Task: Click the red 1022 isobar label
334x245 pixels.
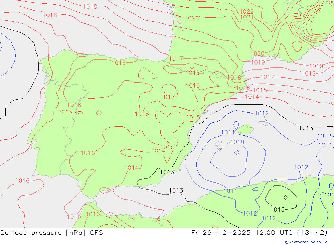Action: click(x=246, y=11)
